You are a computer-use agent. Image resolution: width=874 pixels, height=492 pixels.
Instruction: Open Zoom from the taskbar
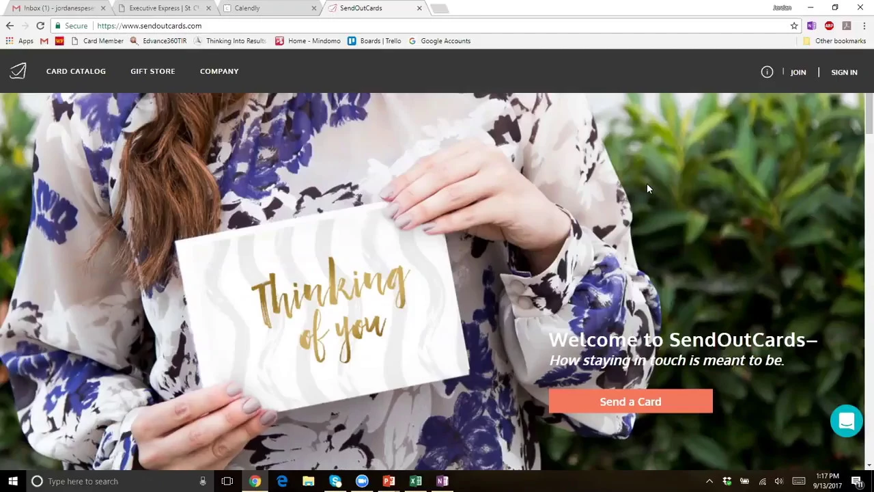pyautogui.click(x=362, y=481)
